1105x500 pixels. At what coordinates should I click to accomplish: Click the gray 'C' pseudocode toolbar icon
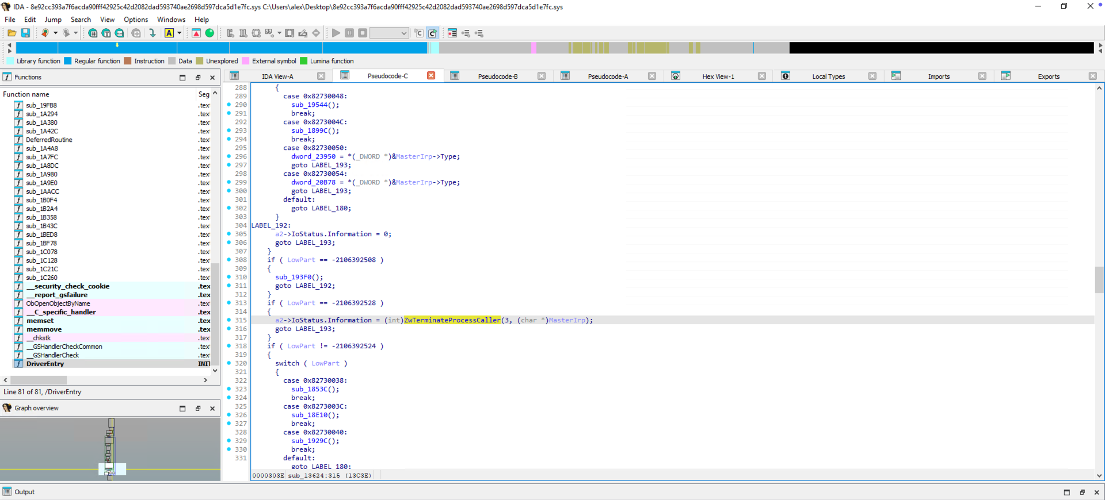419,33
